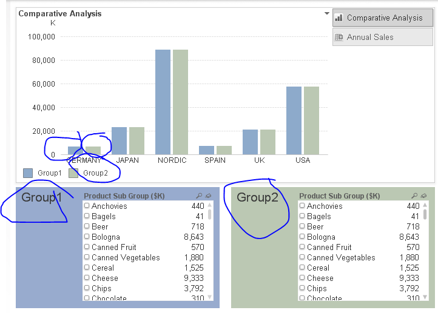Select the USA Group1 blue bar
The height and width of the screenshot is (313, 438).
294,120
